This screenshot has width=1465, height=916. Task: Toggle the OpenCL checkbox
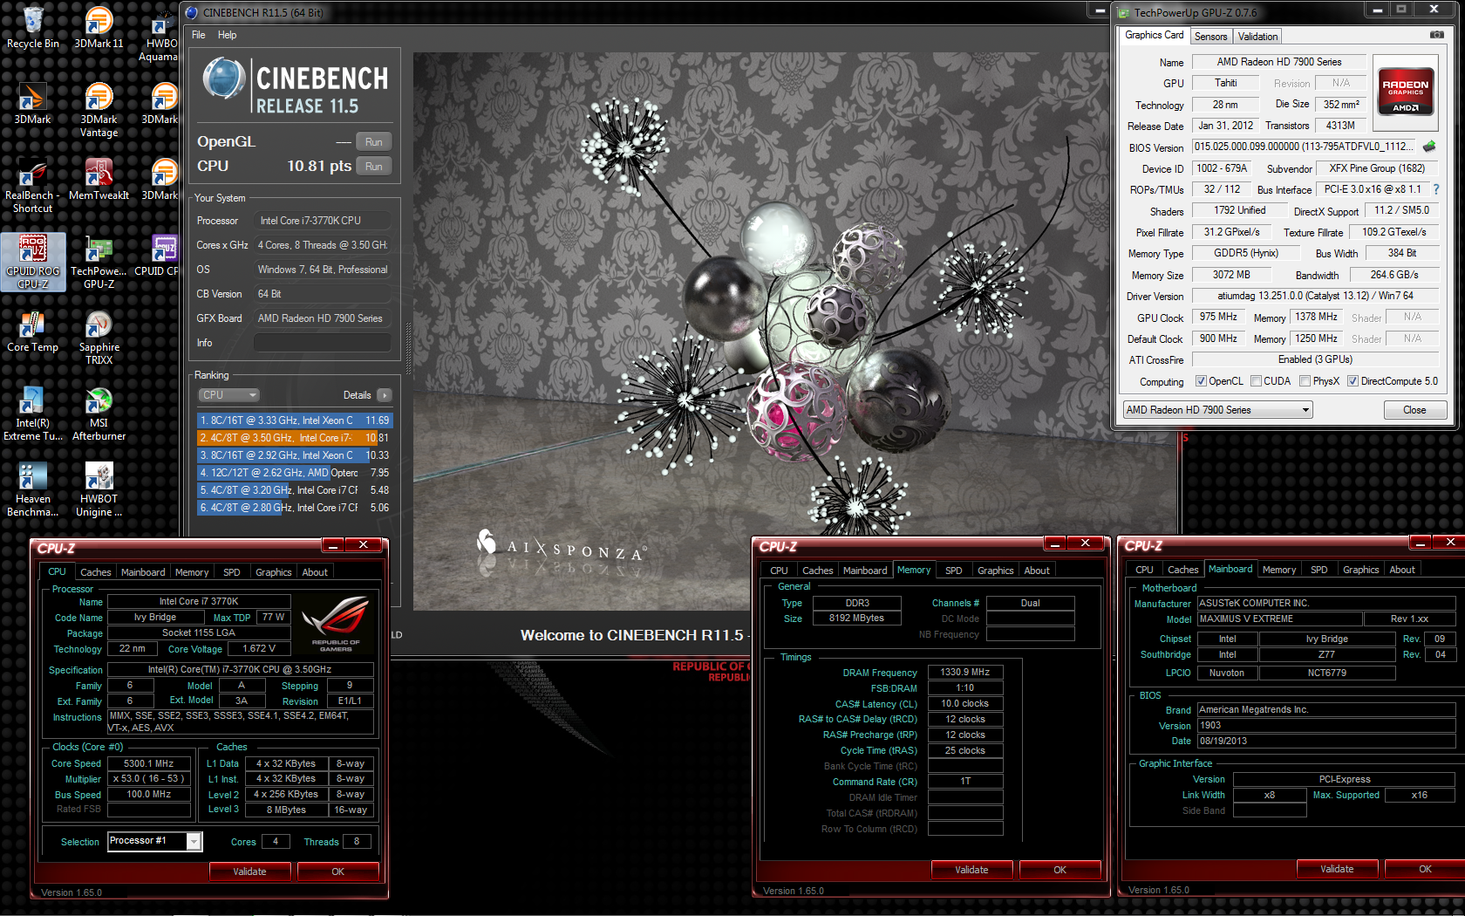(x=1201, y=381)
